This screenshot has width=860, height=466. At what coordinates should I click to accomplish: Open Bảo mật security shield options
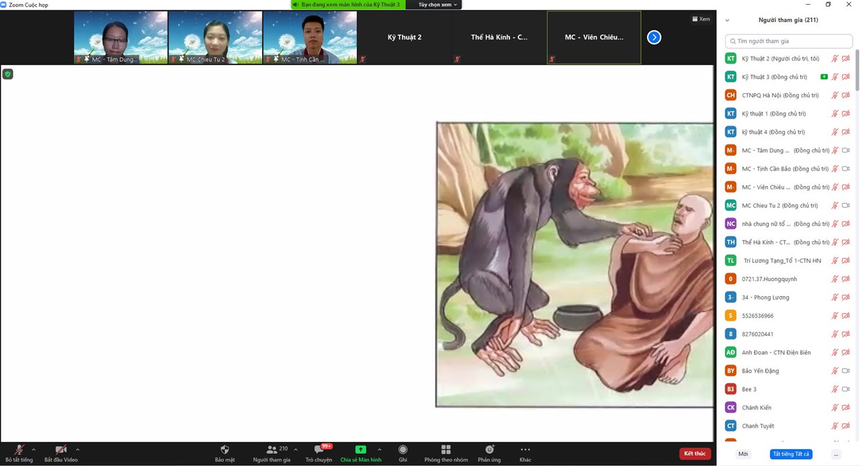(225, 453)
